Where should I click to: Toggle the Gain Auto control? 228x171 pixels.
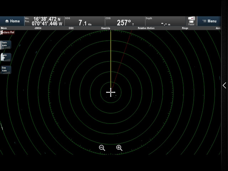click(x=5, y=44)
